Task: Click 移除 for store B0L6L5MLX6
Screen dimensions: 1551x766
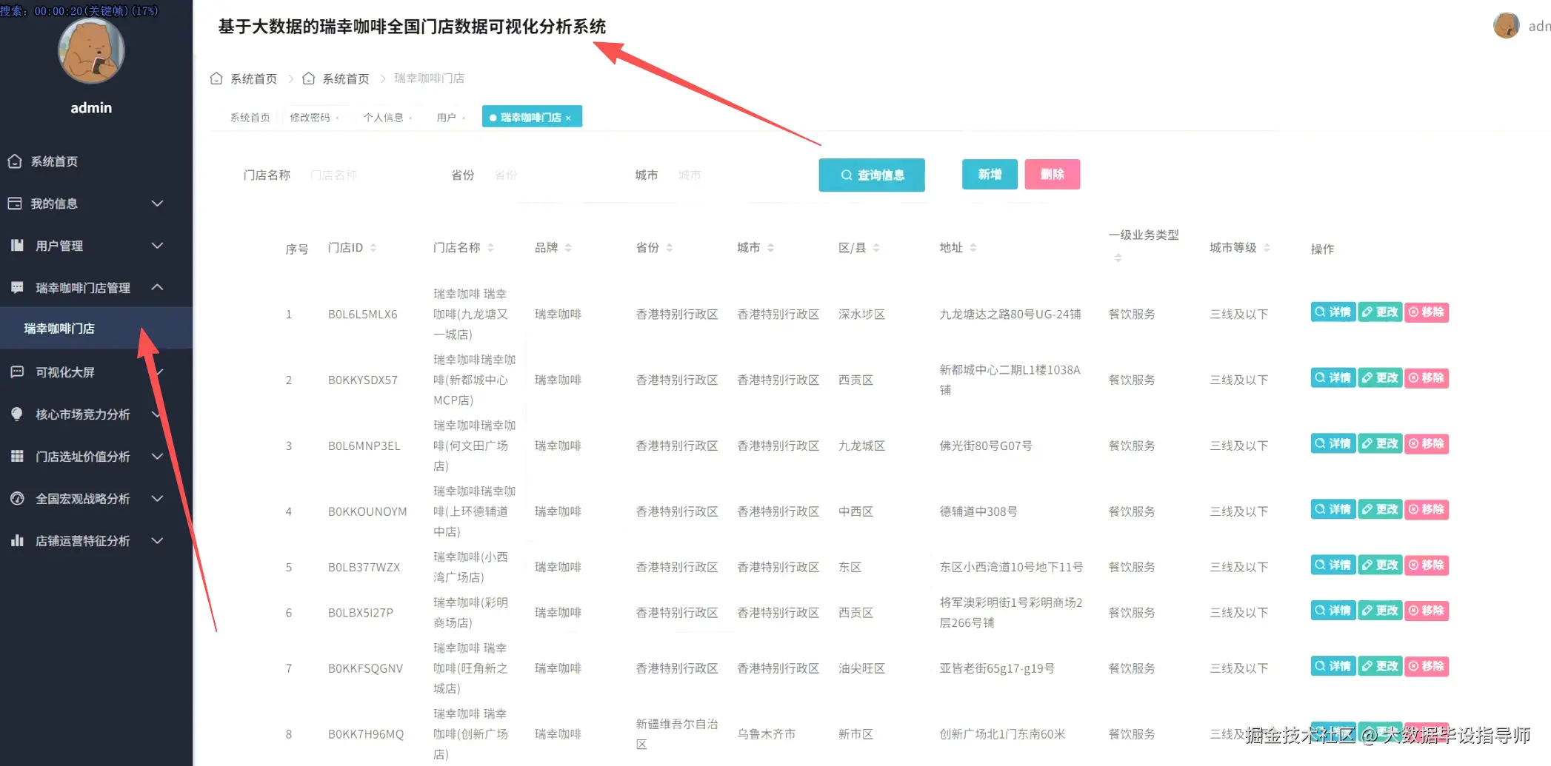Action: (x=1427, y=312)
